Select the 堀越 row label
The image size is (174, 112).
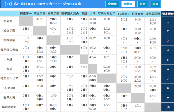(x=9, y=59)
